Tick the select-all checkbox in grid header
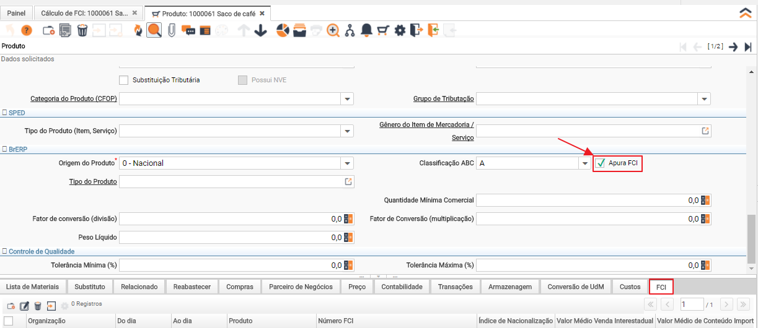758x328 pixels. (x=9, y=321)
